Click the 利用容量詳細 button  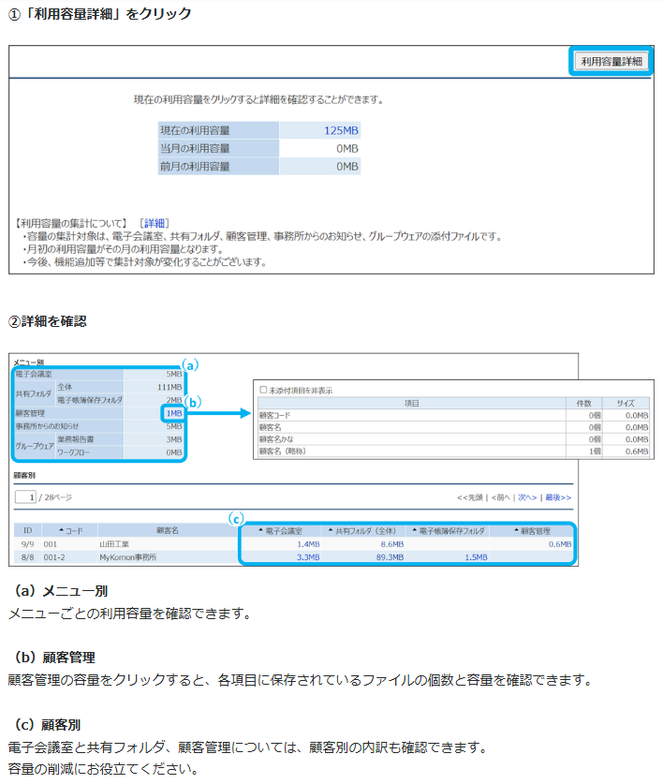point(611,61)
